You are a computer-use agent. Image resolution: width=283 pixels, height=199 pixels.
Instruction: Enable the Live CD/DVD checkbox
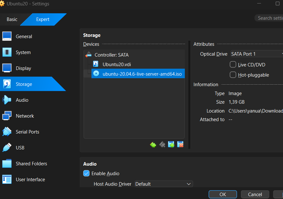pyautogui.click(x=233, y=65)
